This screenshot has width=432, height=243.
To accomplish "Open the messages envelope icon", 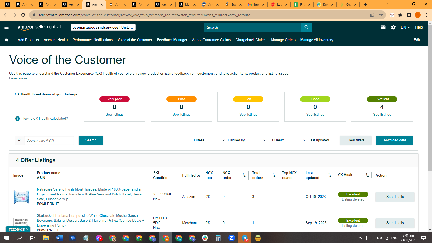I will pyautogui.click(x=383, y=27).
